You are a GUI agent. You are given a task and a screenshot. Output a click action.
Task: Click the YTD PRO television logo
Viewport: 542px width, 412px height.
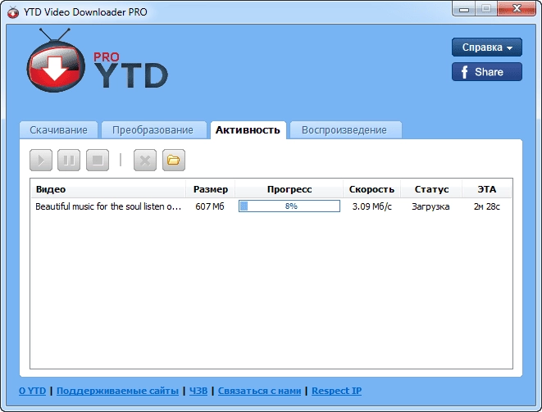pyautogui.click(x=56, y=61)
